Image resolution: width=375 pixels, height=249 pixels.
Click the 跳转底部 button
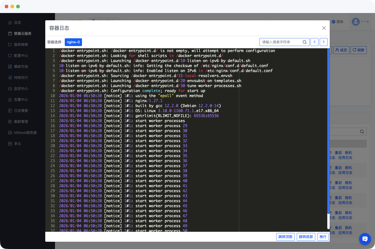click(306, 237)
